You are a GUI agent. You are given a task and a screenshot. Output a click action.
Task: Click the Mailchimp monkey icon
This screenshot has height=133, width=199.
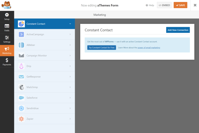[21, 87]
